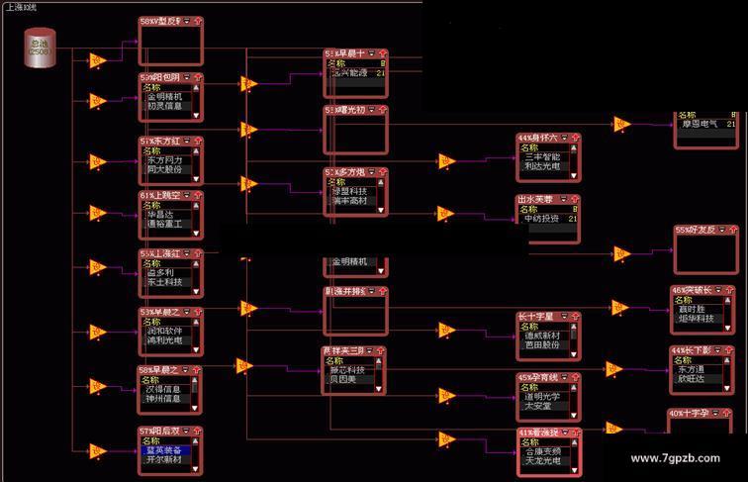The image size is (748, 482).
Task: Open the filter triangle feeding the 55%好友反 box
Action: [x=622, y=254]
